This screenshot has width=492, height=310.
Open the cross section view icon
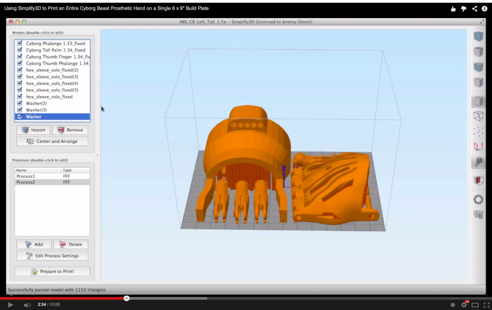[478, 180]
